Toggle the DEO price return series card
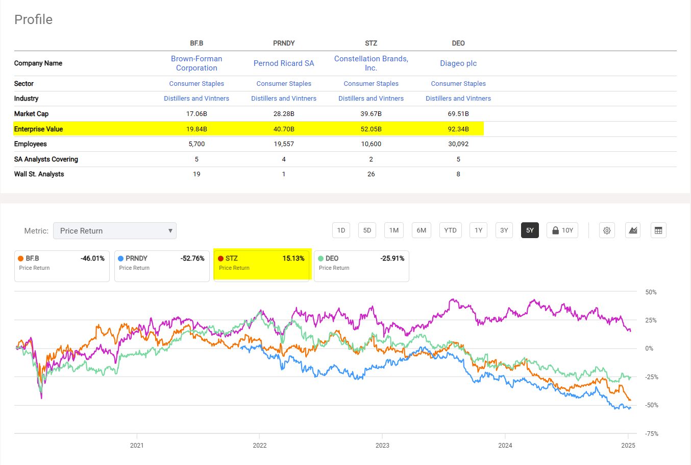Image resolution: width=691 pixels, height=465 pixels. point(361,266)
